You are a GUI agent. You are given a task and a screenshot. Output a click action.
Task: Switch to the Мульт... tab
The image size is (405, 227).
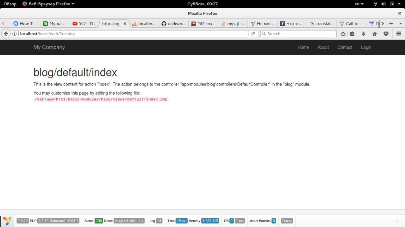point(54,24)
